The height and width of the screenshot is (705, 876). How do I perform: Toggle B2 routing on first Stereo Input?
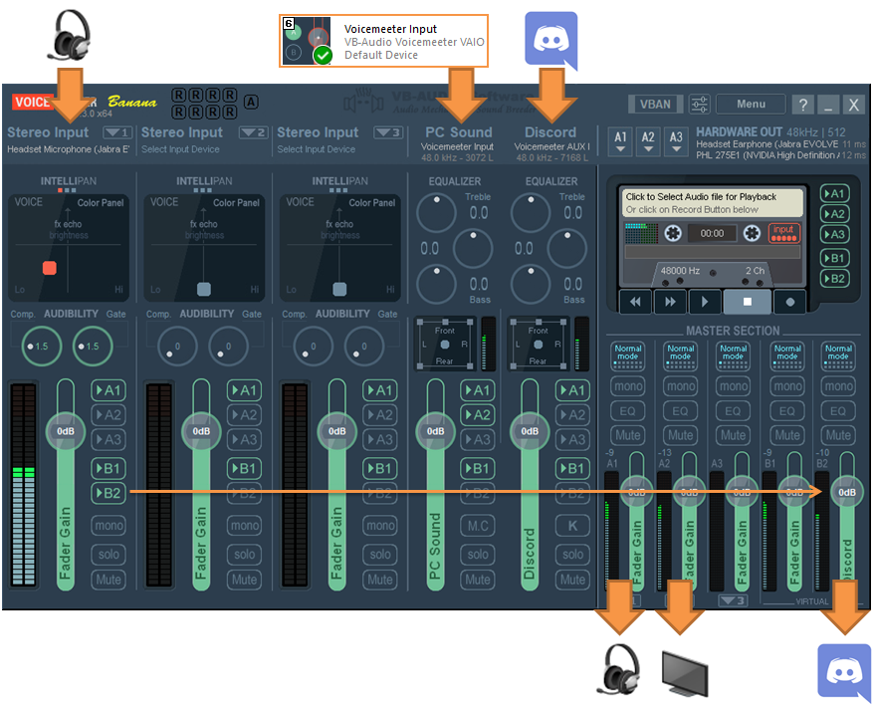109,493
